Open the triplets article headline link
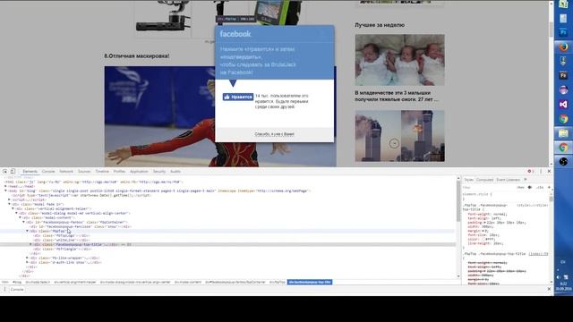Screen dimensions: 573x322 coord(397,96)
